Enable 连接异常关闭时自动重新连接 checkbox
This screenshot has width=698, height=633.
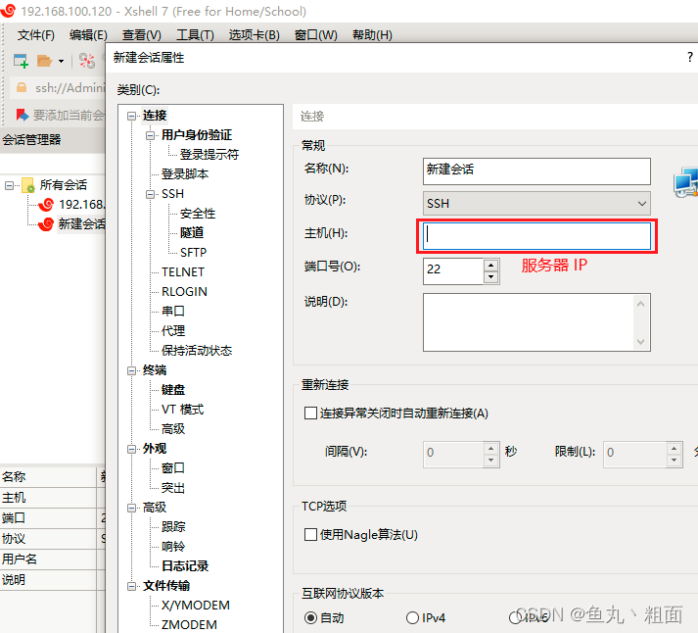coord(310,413)
